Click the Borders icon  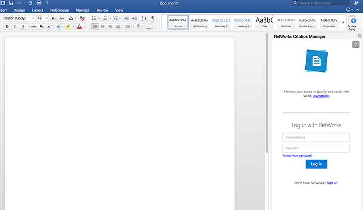tap(149, 26)
